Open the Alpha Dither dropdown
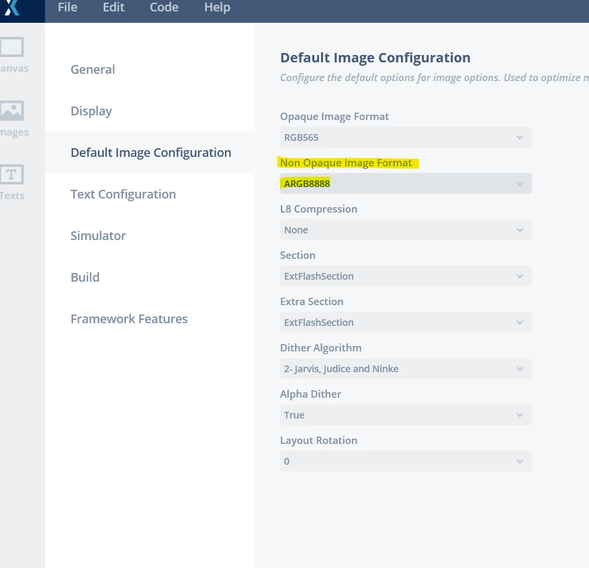 click(x=406, y=415)
